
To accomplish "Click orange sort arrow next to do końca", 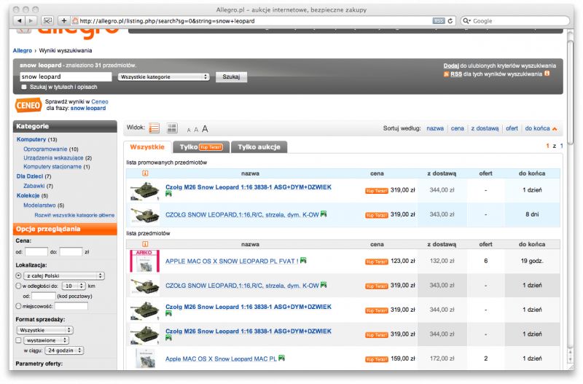I will click(x=555, y=129).
